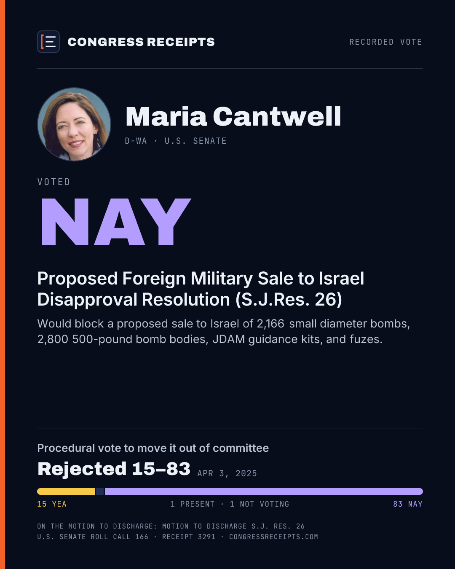The width and height of the screenshot is (455, 569).
Task: Open the congressreceipts.com footer link
Action: point(273,537)
